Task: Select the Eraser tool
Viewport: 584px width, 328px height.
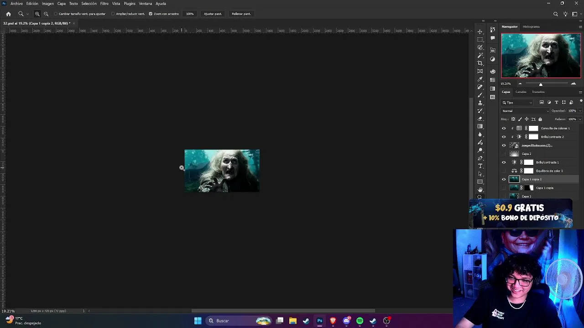Action: click(480, 118)
